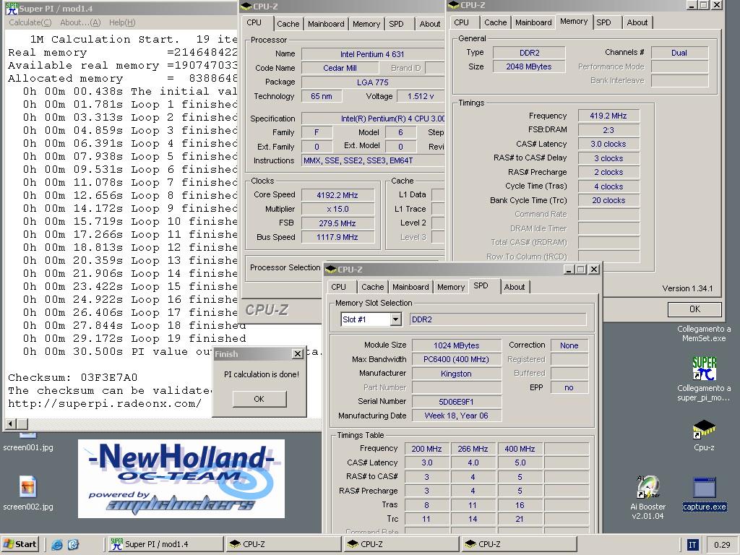Image resolution: width=740 pixels, height=555 pixels.
Task: Select SPD tab in CPU-Z Memory window
Action: point(603,22)
